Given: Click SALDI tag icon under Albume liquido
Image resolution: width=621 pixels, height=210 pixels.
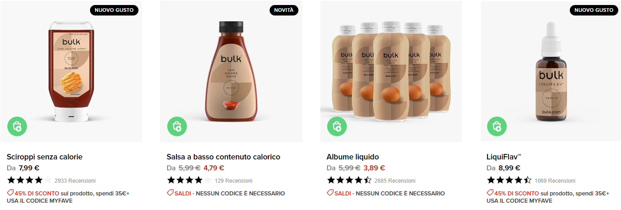Looking at the screenshot, I should click(330, 193).
